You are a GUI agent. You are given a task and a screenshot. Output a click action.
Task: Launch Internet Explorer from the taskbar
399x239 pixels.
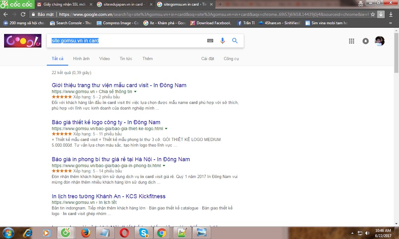pyautogui.click(x=27, y=233)
